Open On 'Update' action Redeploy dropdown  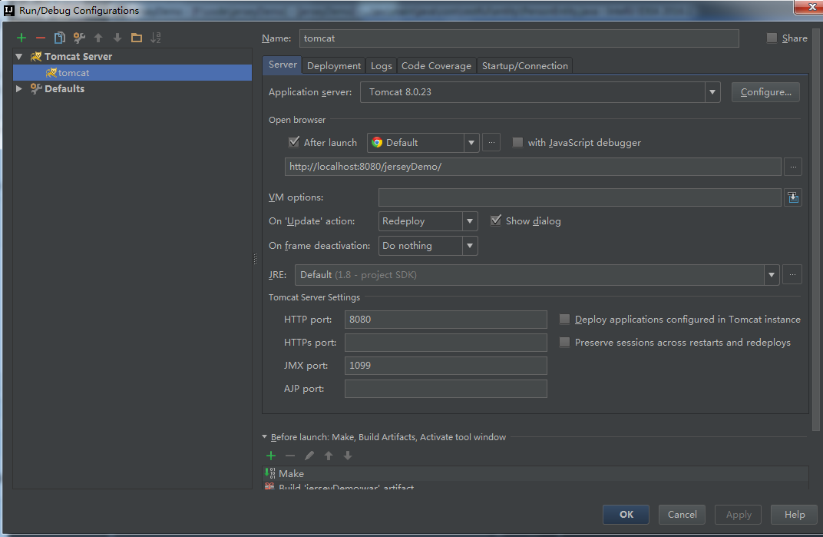(x=428, y=221)
